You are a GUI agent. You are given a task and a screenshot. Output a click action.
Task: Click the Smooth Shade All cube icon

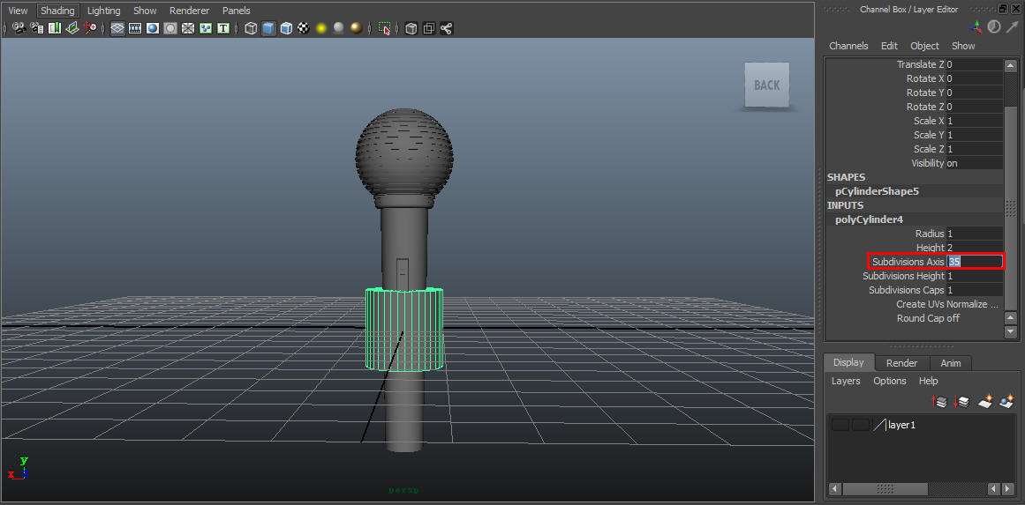coord(268,28)
